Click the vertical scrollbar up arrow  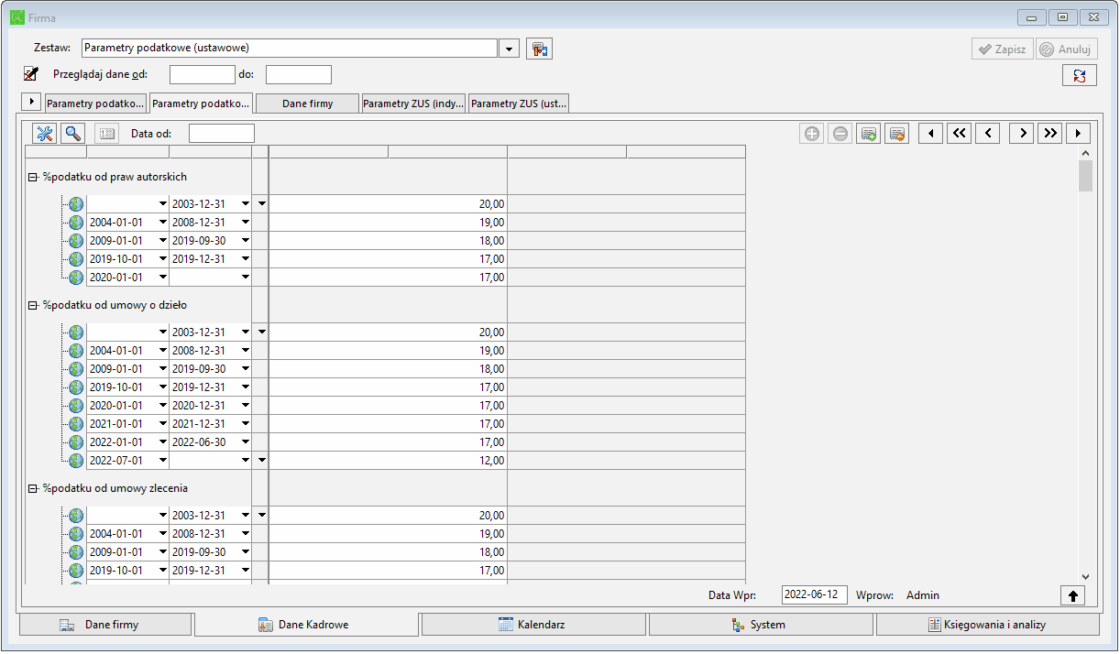[1086, 153]
